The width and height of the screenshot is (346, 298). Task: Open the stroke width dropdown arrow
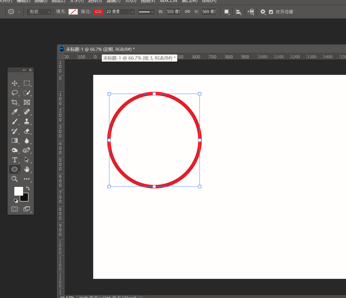click(132, 12)
